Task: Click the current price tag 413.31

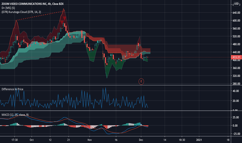Action: [236, 57]
